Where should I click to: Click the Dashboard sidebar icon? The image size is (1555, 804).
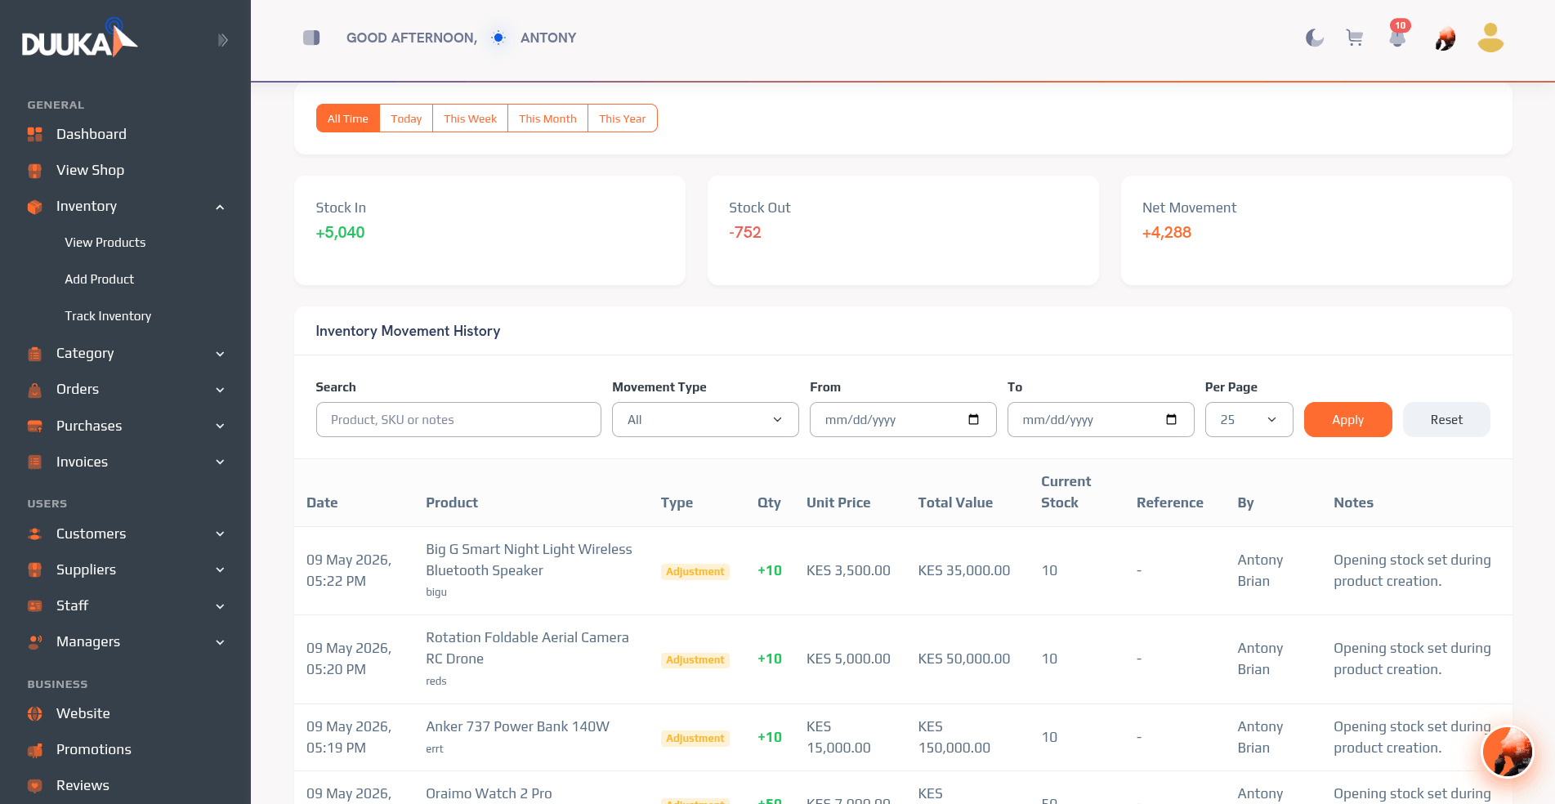click(34, 134)
